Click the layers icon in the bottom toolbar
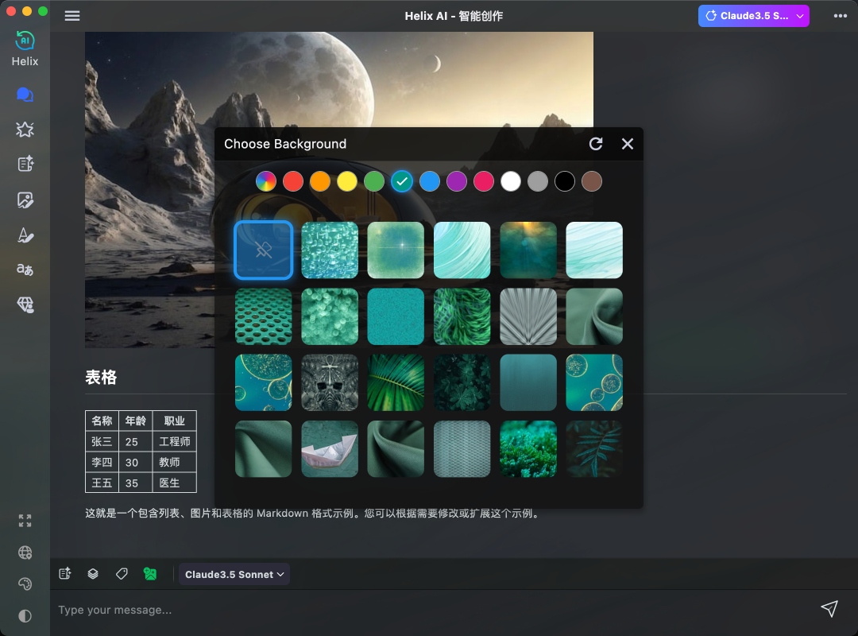Screen dimensions: 858x636 pos(93,573)
